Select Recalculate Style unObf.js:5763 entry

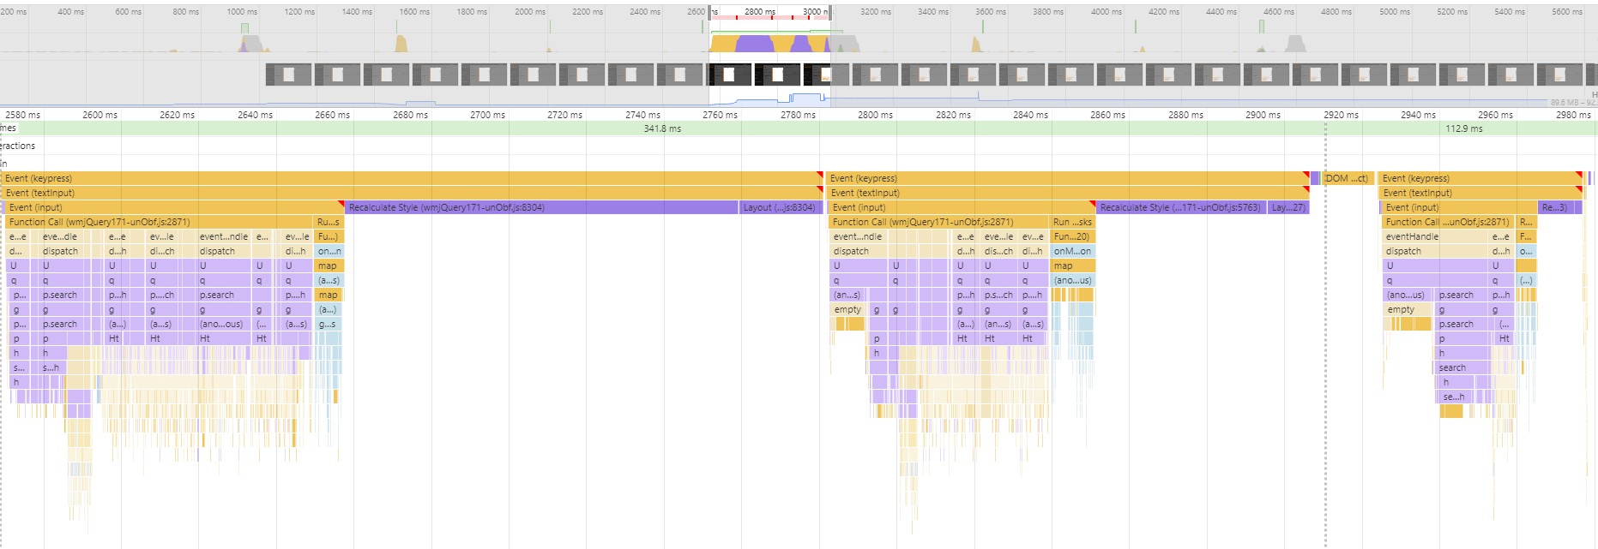(x=1179, y=207)
